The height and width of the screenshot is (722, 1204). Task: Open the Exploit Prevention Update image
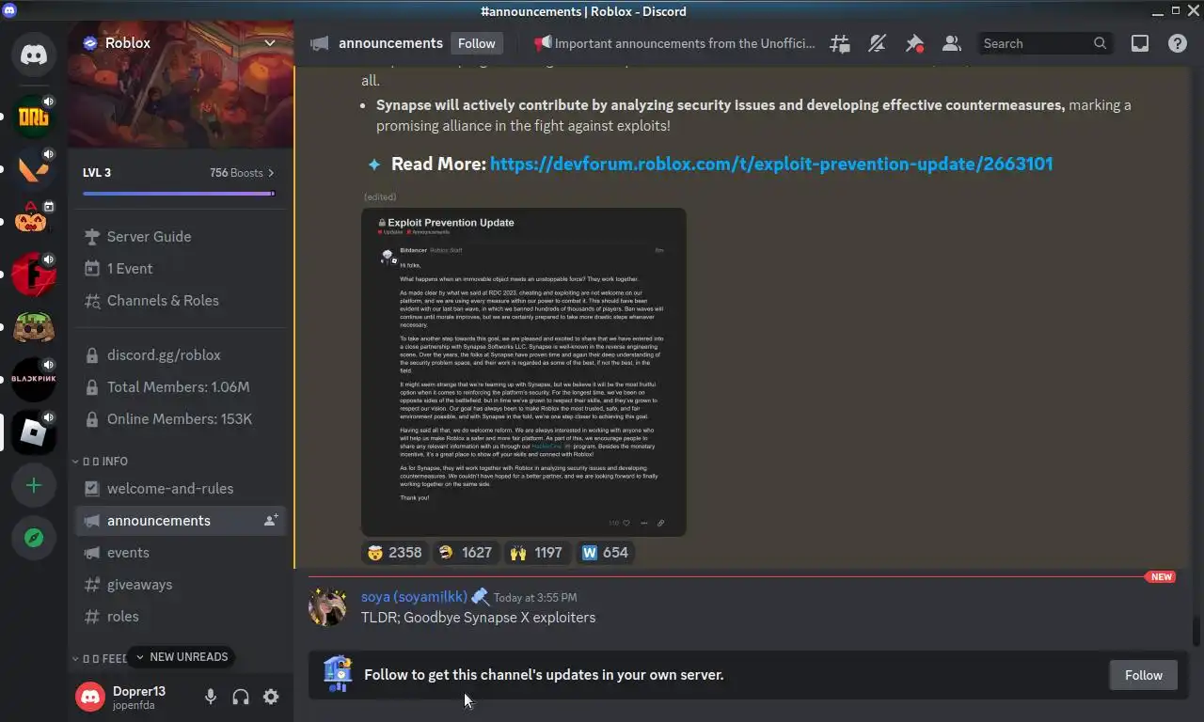tap(524, 372)
